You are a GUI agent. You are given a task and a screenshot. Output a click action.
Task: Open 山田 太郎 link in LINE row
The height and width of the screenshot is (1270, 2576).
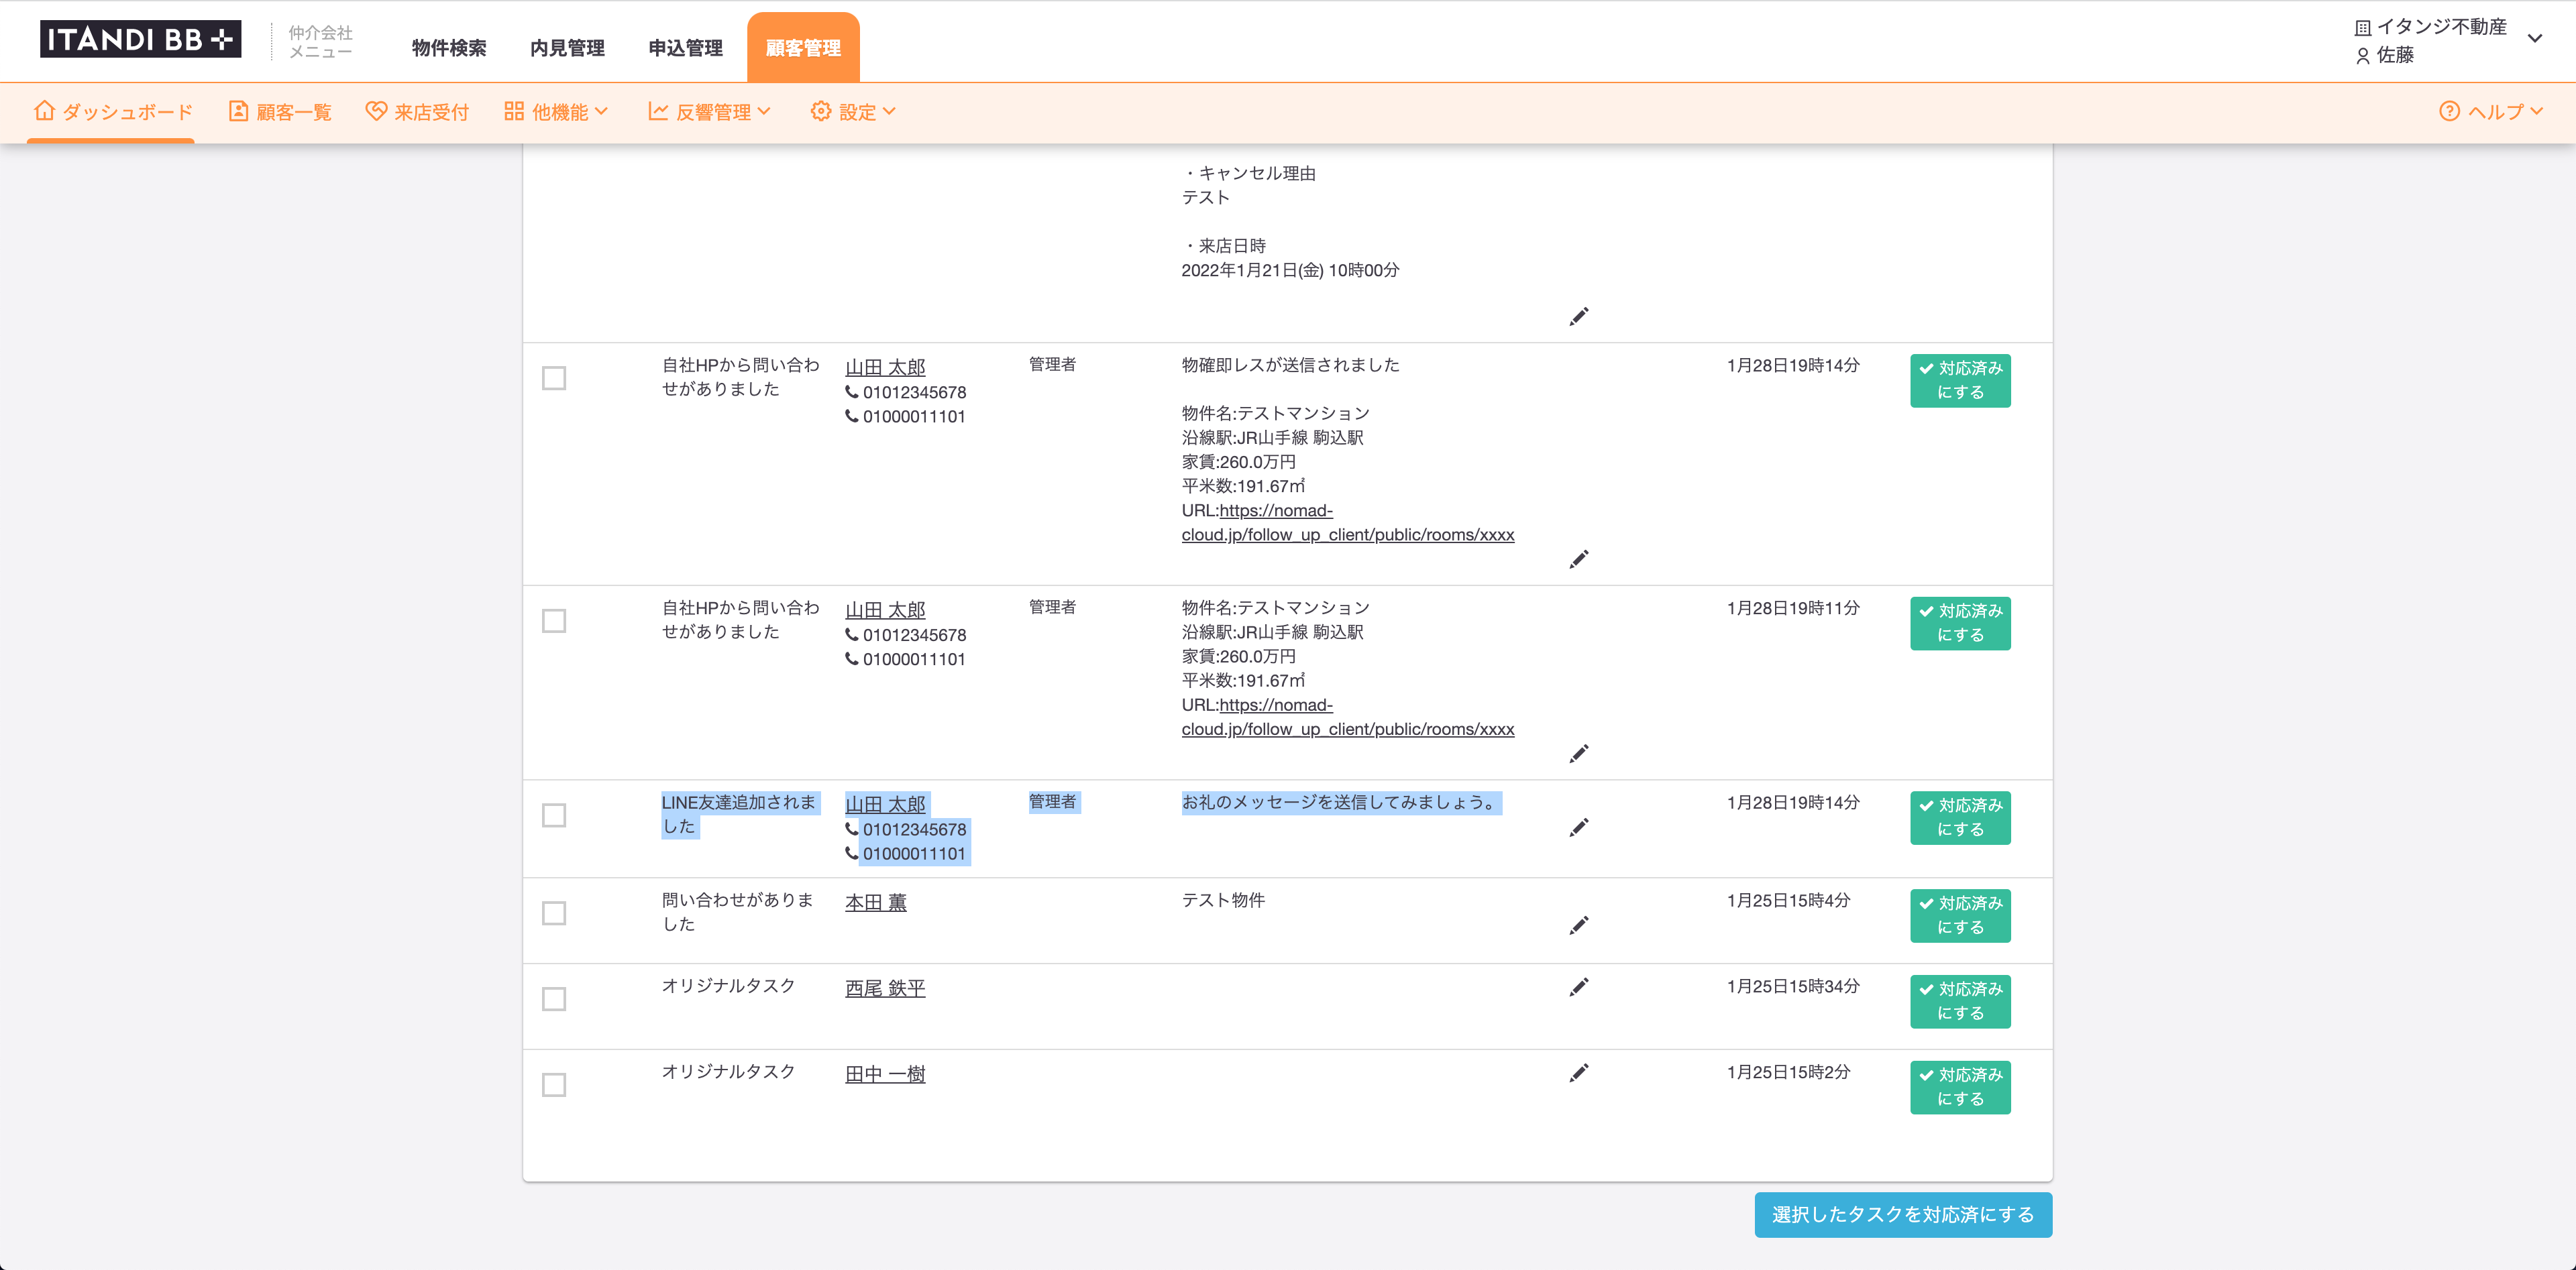(x=885, y=805)
